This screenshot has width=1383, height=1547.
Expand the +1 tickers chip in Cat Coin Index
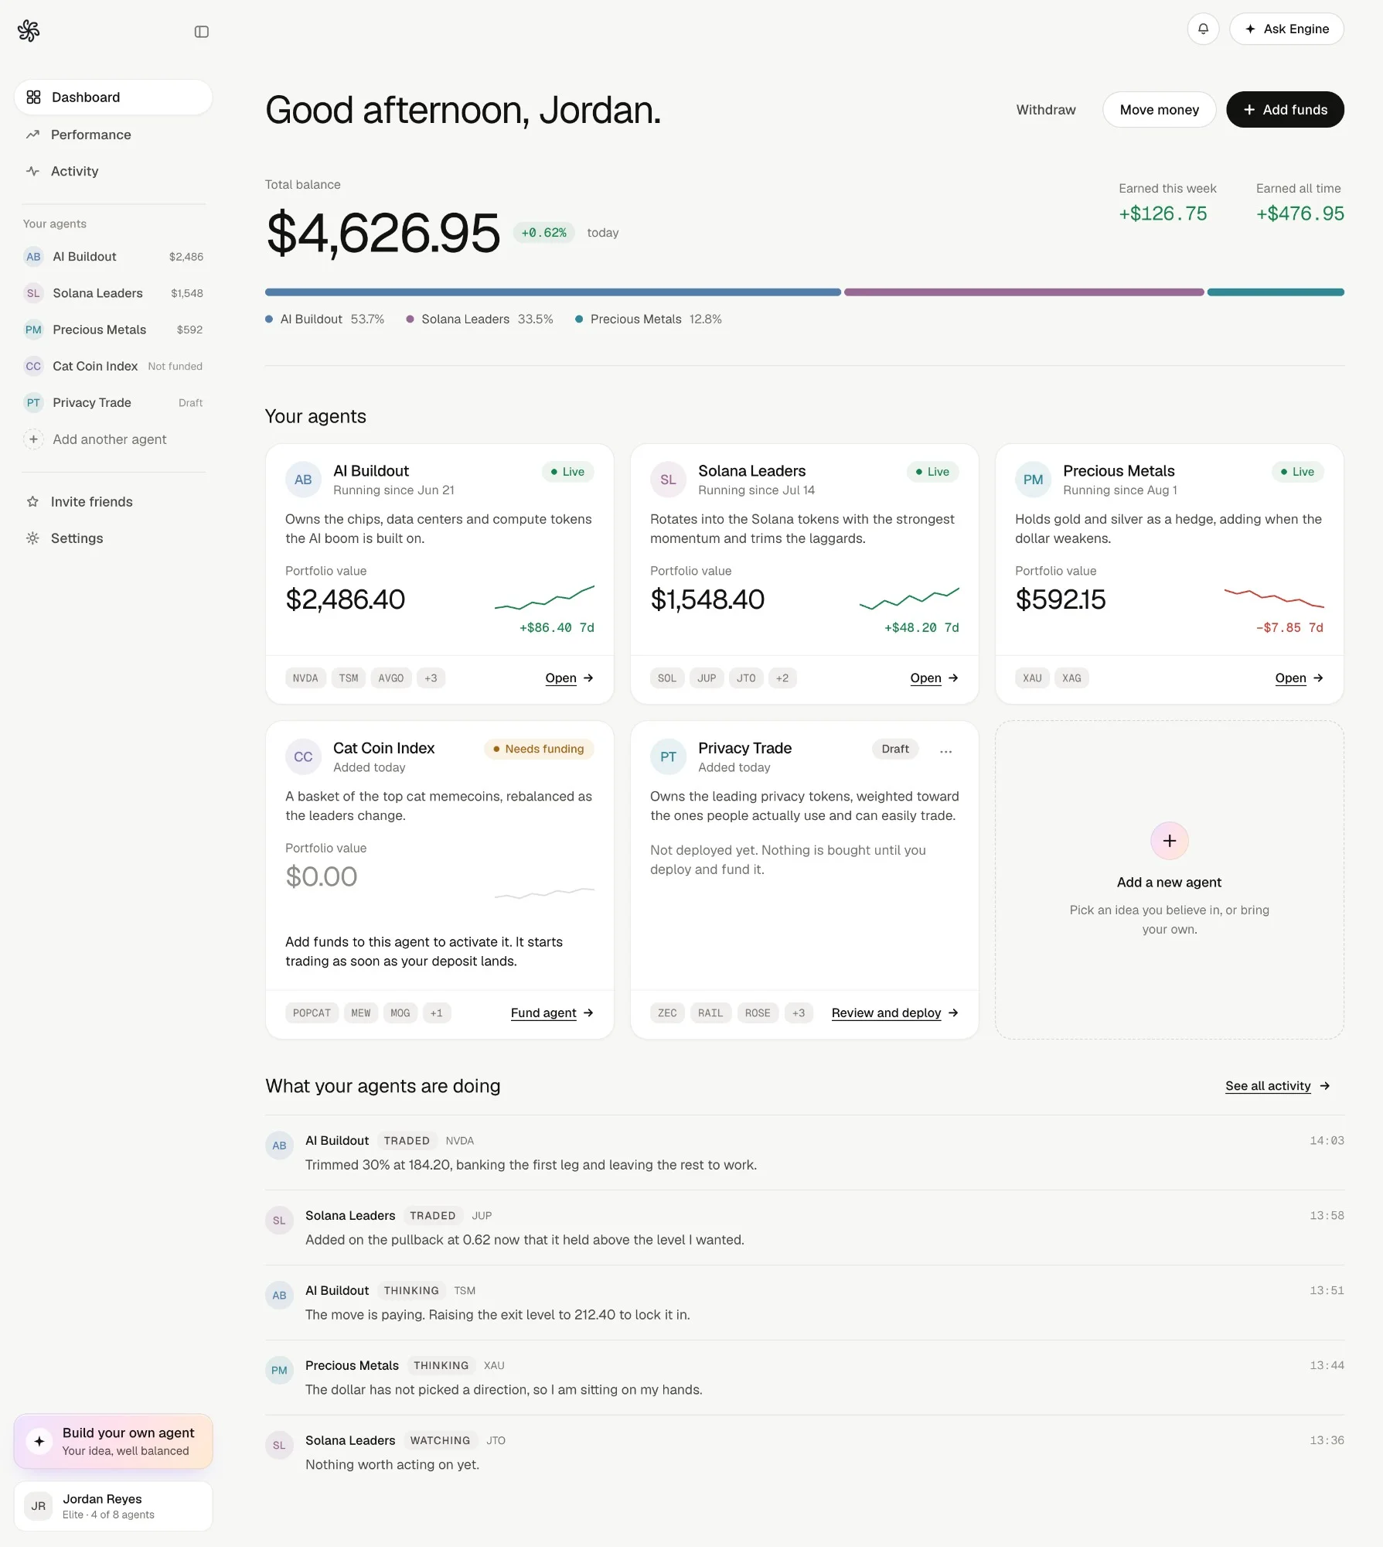[437, 1013]
